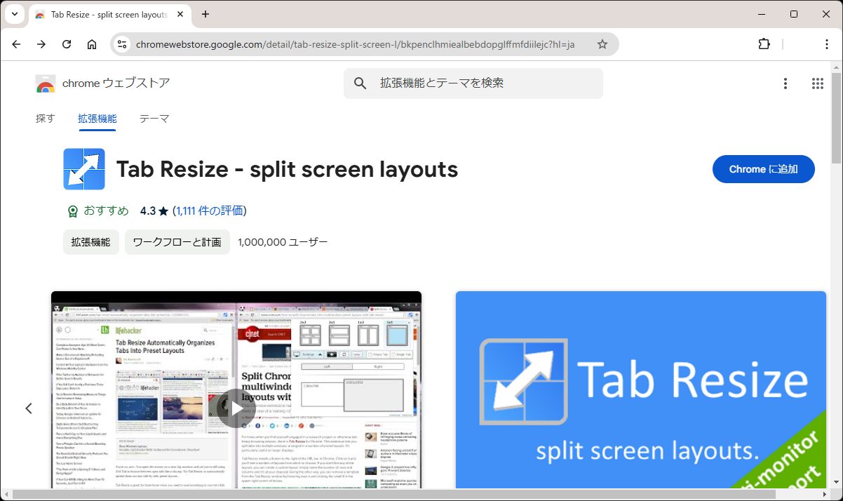Click the Chrome ウェブストア logo
The height and width of the screenshot is (501, 843).
(x=45, y=83)
